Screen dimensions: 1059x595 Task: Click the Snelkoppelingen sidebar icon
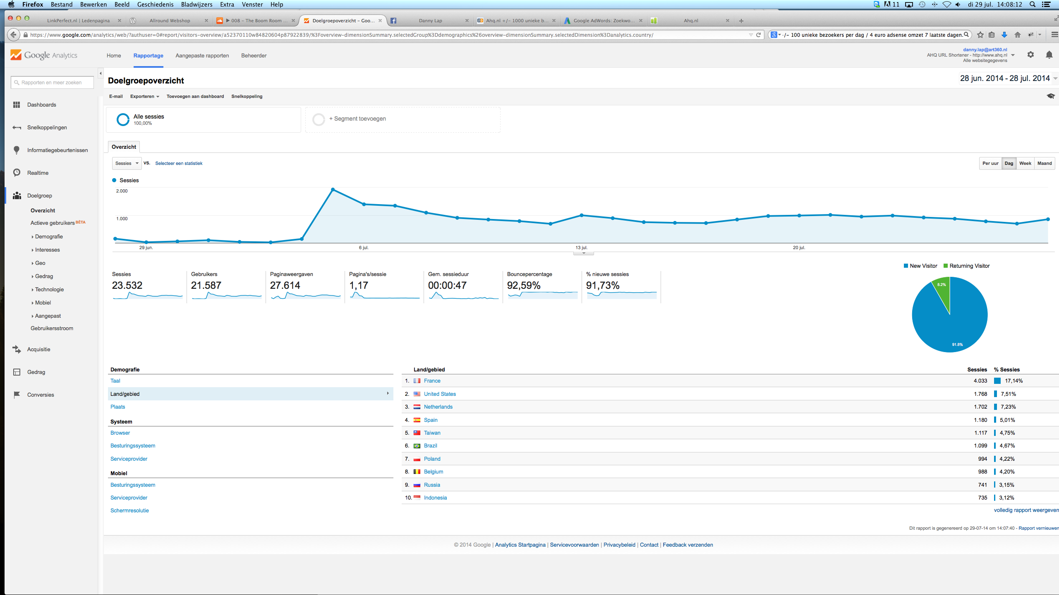pyautogui.click(x=16, y=127)
